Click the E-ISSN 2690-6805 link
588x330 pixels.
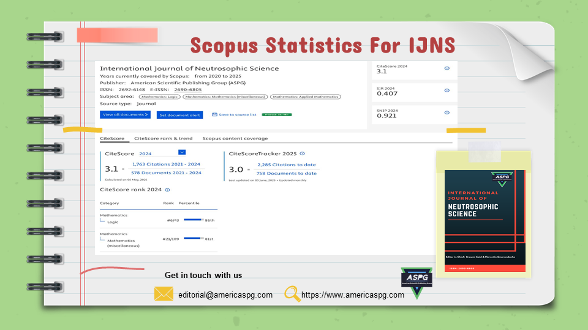(188, 90)
